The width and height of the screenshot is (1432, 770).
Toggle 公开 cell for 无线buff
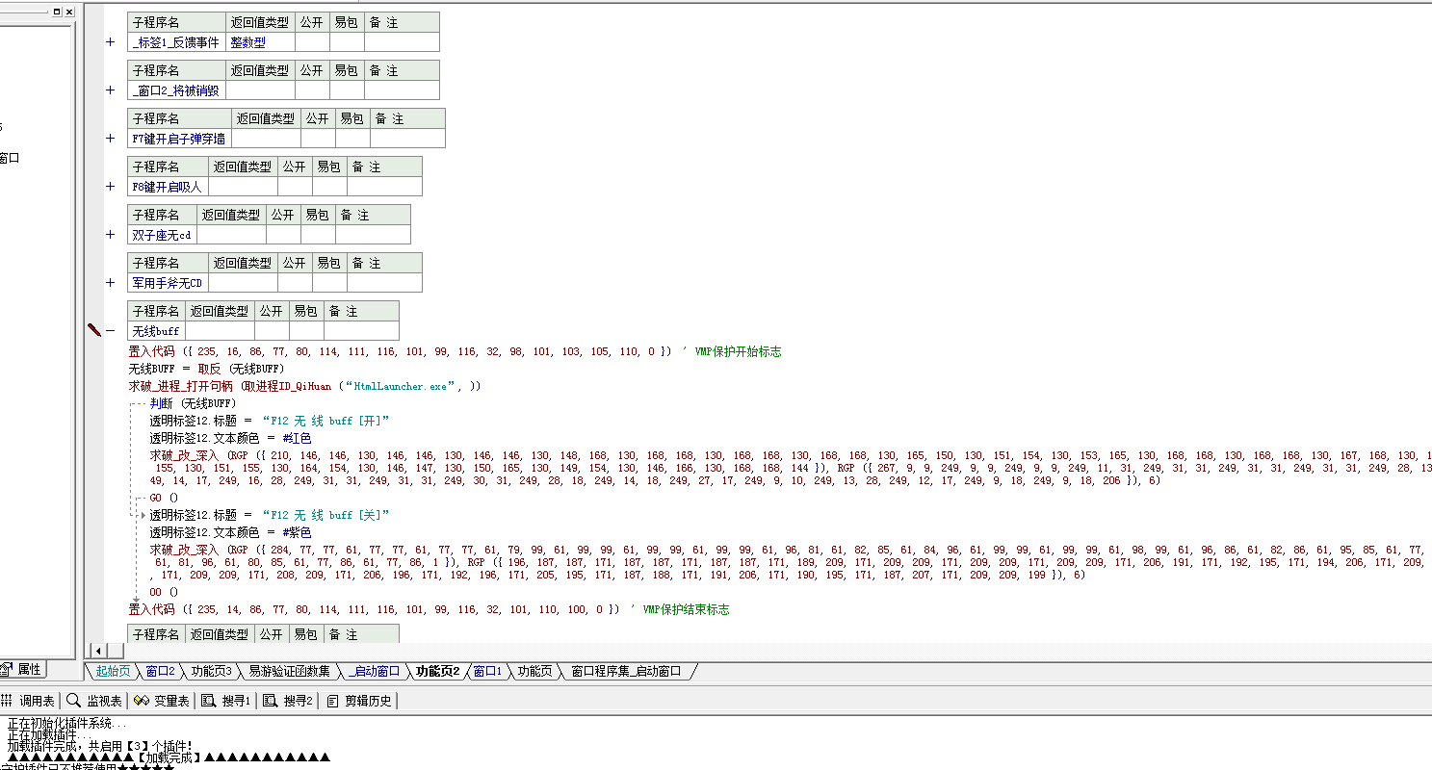click(272, 331)
